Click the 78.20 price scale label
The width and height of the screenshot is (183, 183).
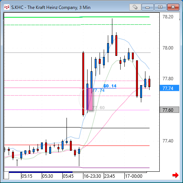coord(168,17)
